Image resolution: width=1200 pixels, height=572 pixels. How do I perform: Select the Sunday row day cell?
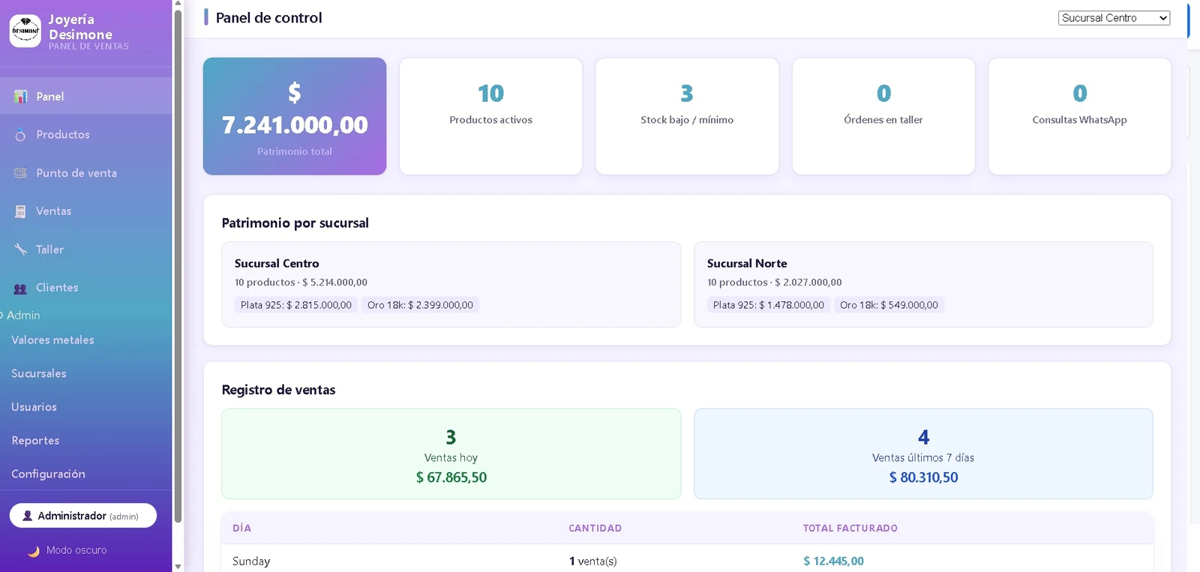point(251,562)
